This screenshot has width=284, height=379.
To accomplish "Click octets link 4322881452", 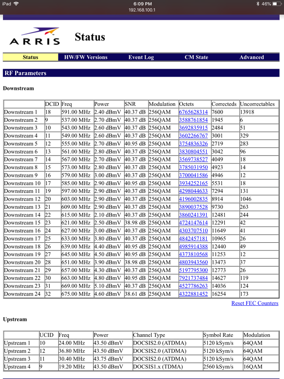I will [193, 294].
